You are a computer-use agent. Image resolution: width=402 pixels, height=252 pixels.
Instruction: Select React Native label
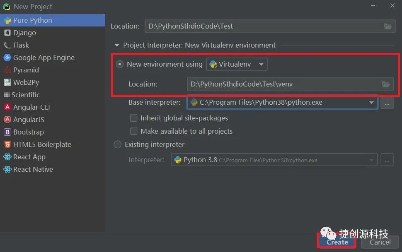coord(33,169)
